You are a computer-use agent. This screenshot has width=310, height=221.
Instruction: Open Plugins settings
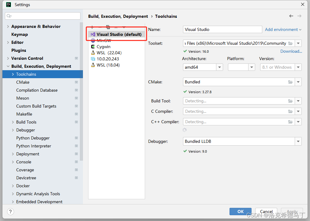[19, 50]
